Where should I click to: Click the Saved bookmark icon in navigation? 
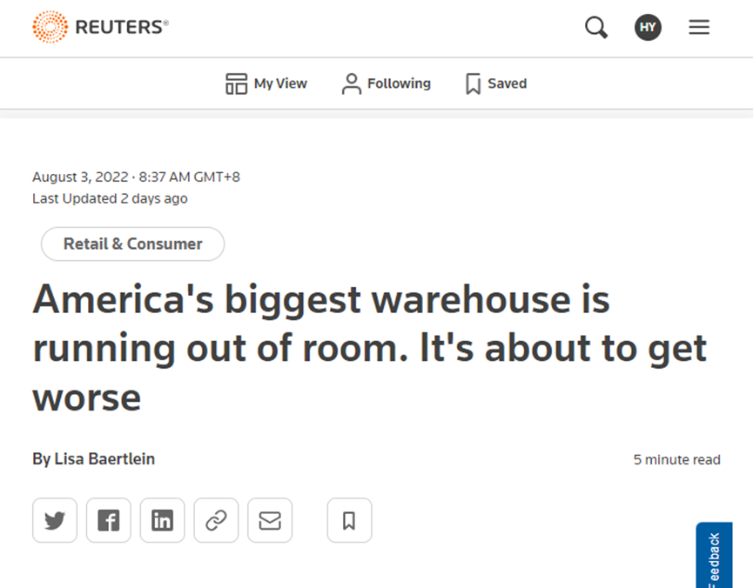pyautogui.click(x=474, y=84)
